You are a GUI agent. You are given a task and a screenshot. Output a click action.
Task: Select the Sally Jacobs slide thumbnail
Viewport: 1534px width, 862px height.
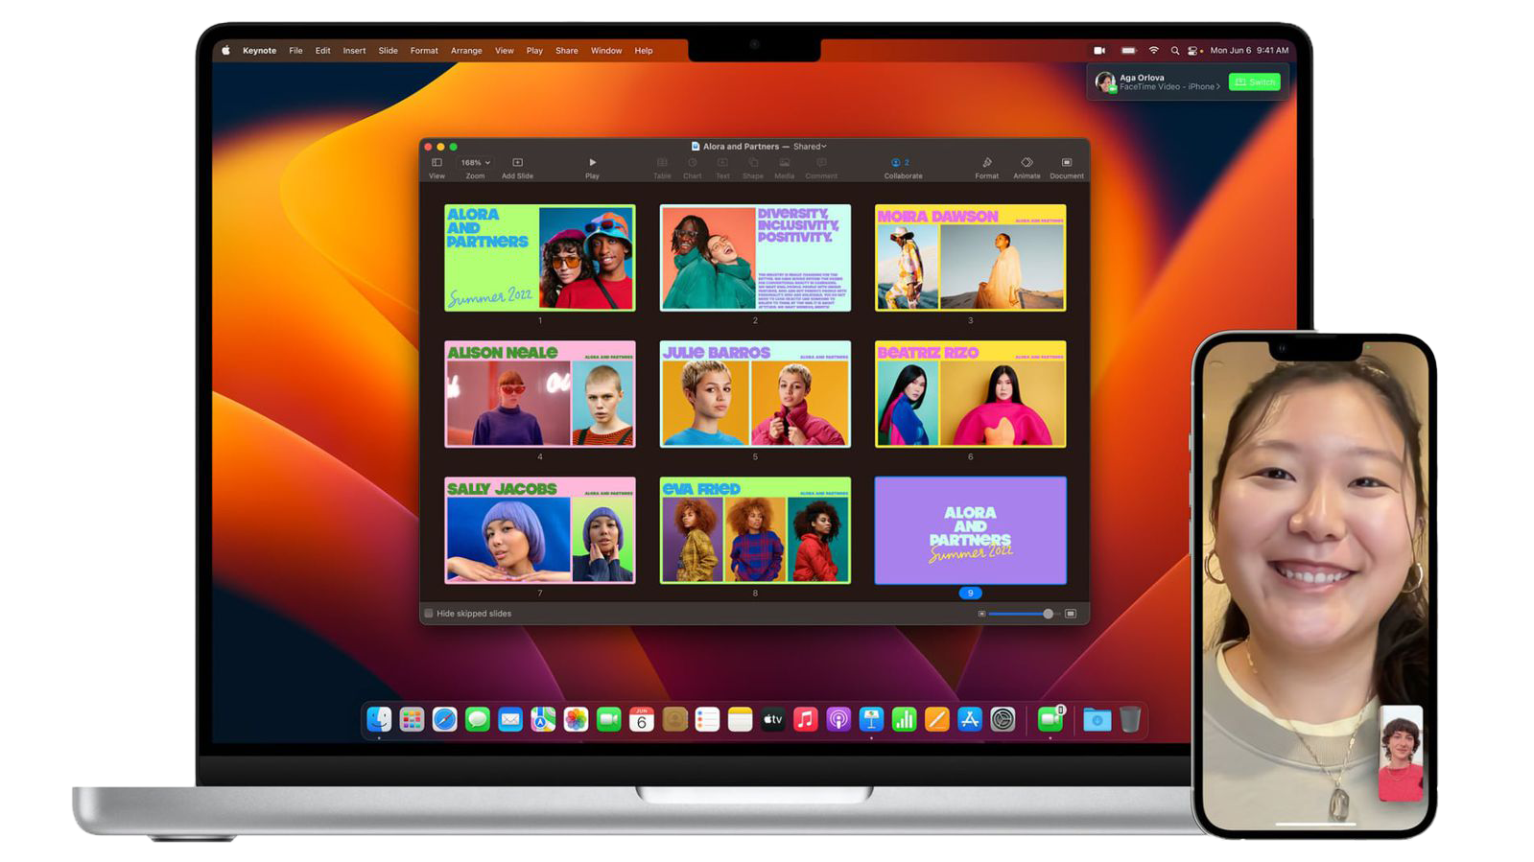539,530
